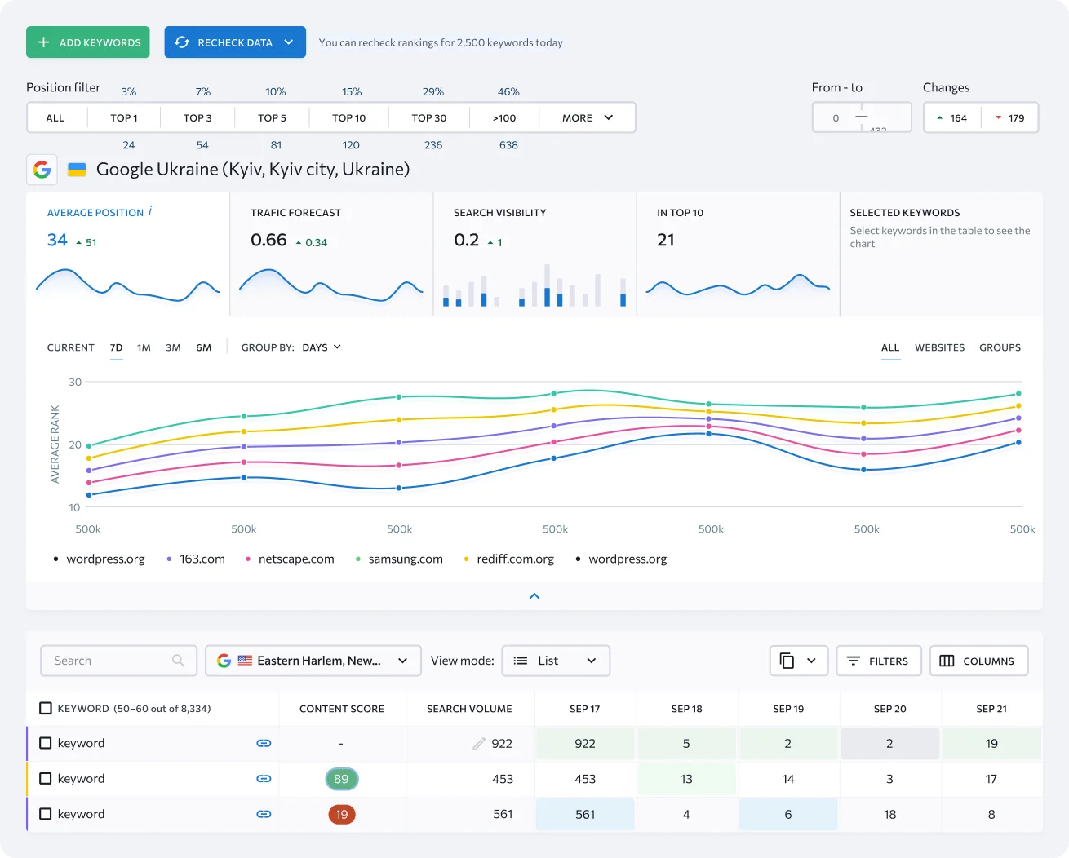Switch to the WEBSITES tab above the chart
1069x858 pixels.
(x=939, y=347)
